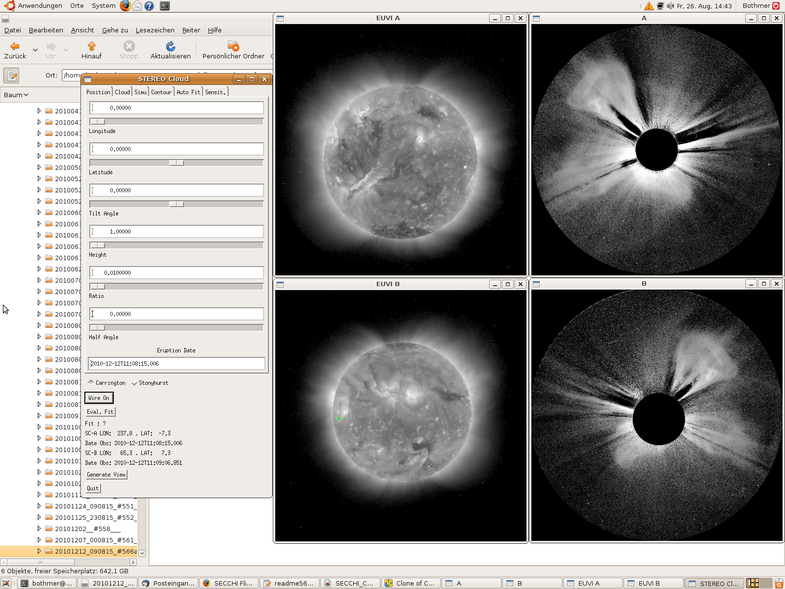Screen dimensions: 785x589
Task: Click the Stopp toolbar icon
Action: click(x=129, y=46)
